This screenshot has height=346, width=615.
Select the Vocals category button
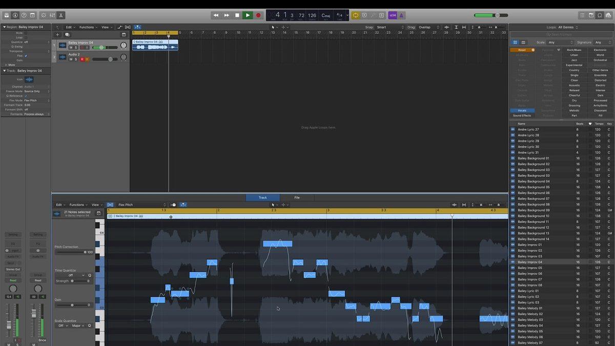pyautogui.click(x=522, y=111)
